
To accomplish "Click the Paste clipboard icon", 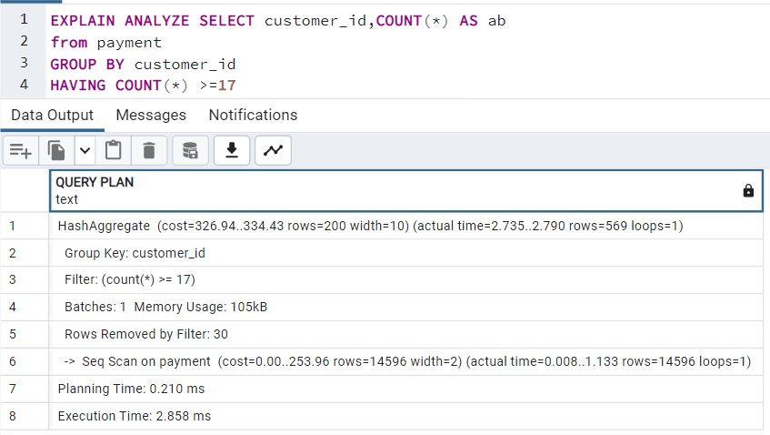I will pos(114,150).
